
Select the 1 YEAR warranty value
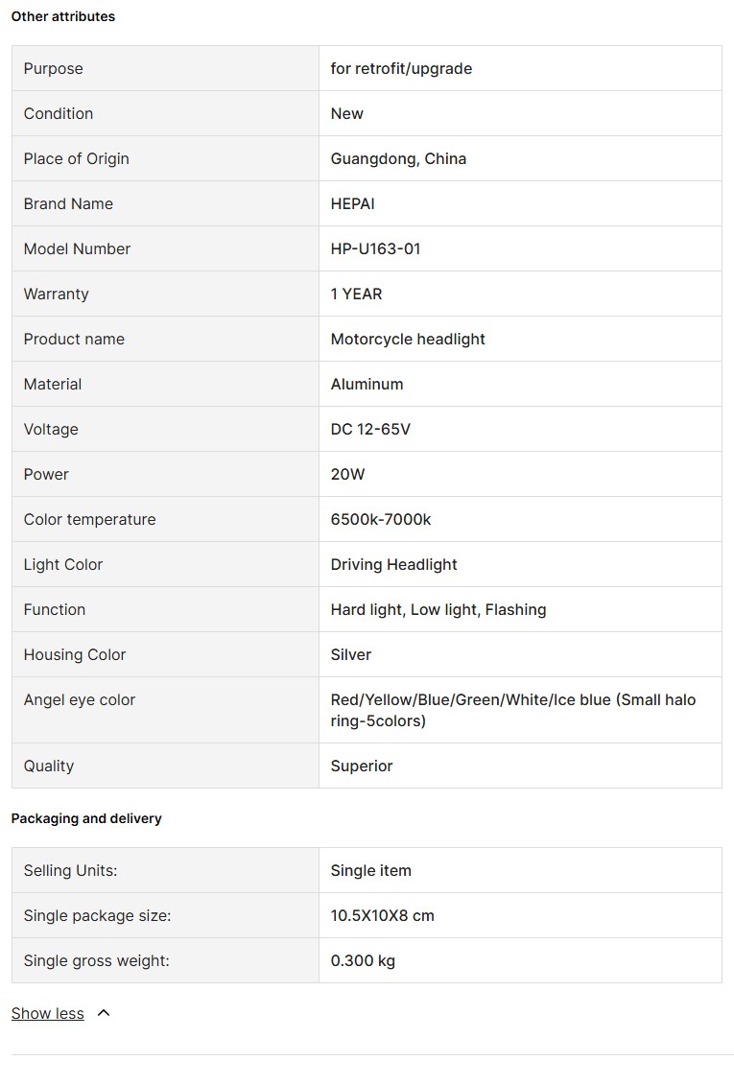[356, 294]
